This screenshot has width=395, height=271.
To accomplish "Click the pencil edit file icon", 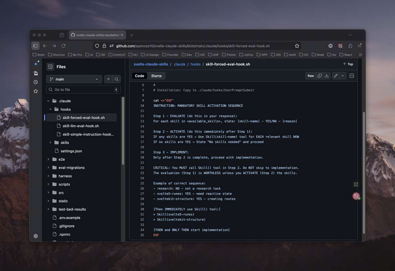I will [335, 76].
